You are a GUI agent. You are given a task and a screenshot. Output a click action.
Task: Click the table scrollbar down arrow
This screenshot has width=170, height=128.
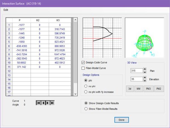click(75, 94)
